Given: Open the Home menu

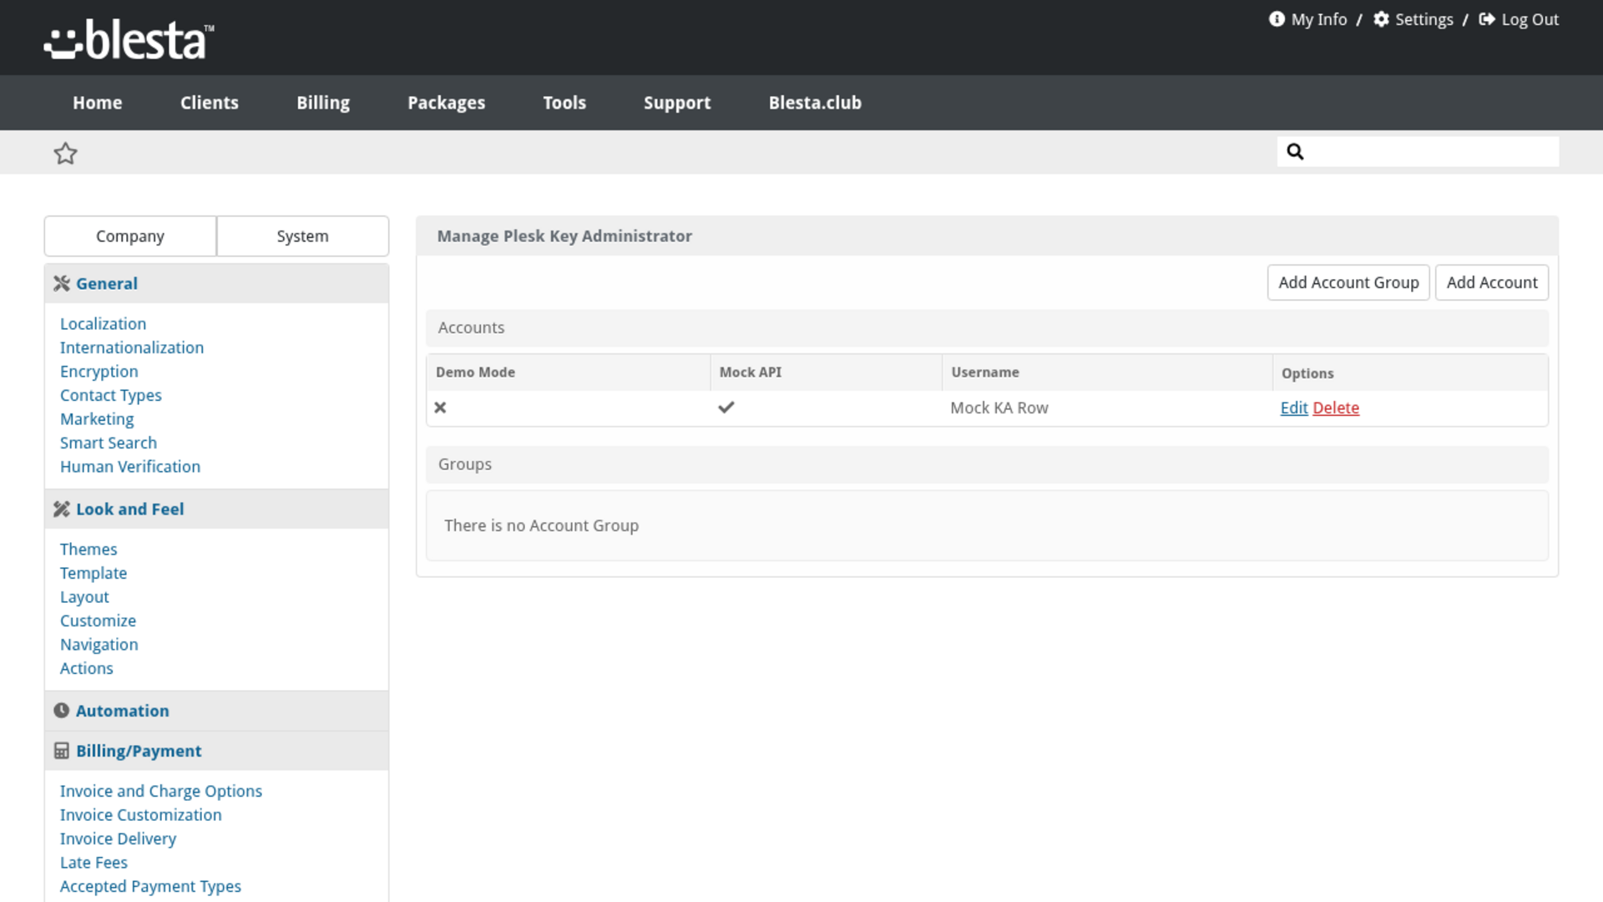Looking at the screenshot, I should [x=98, y=103].
